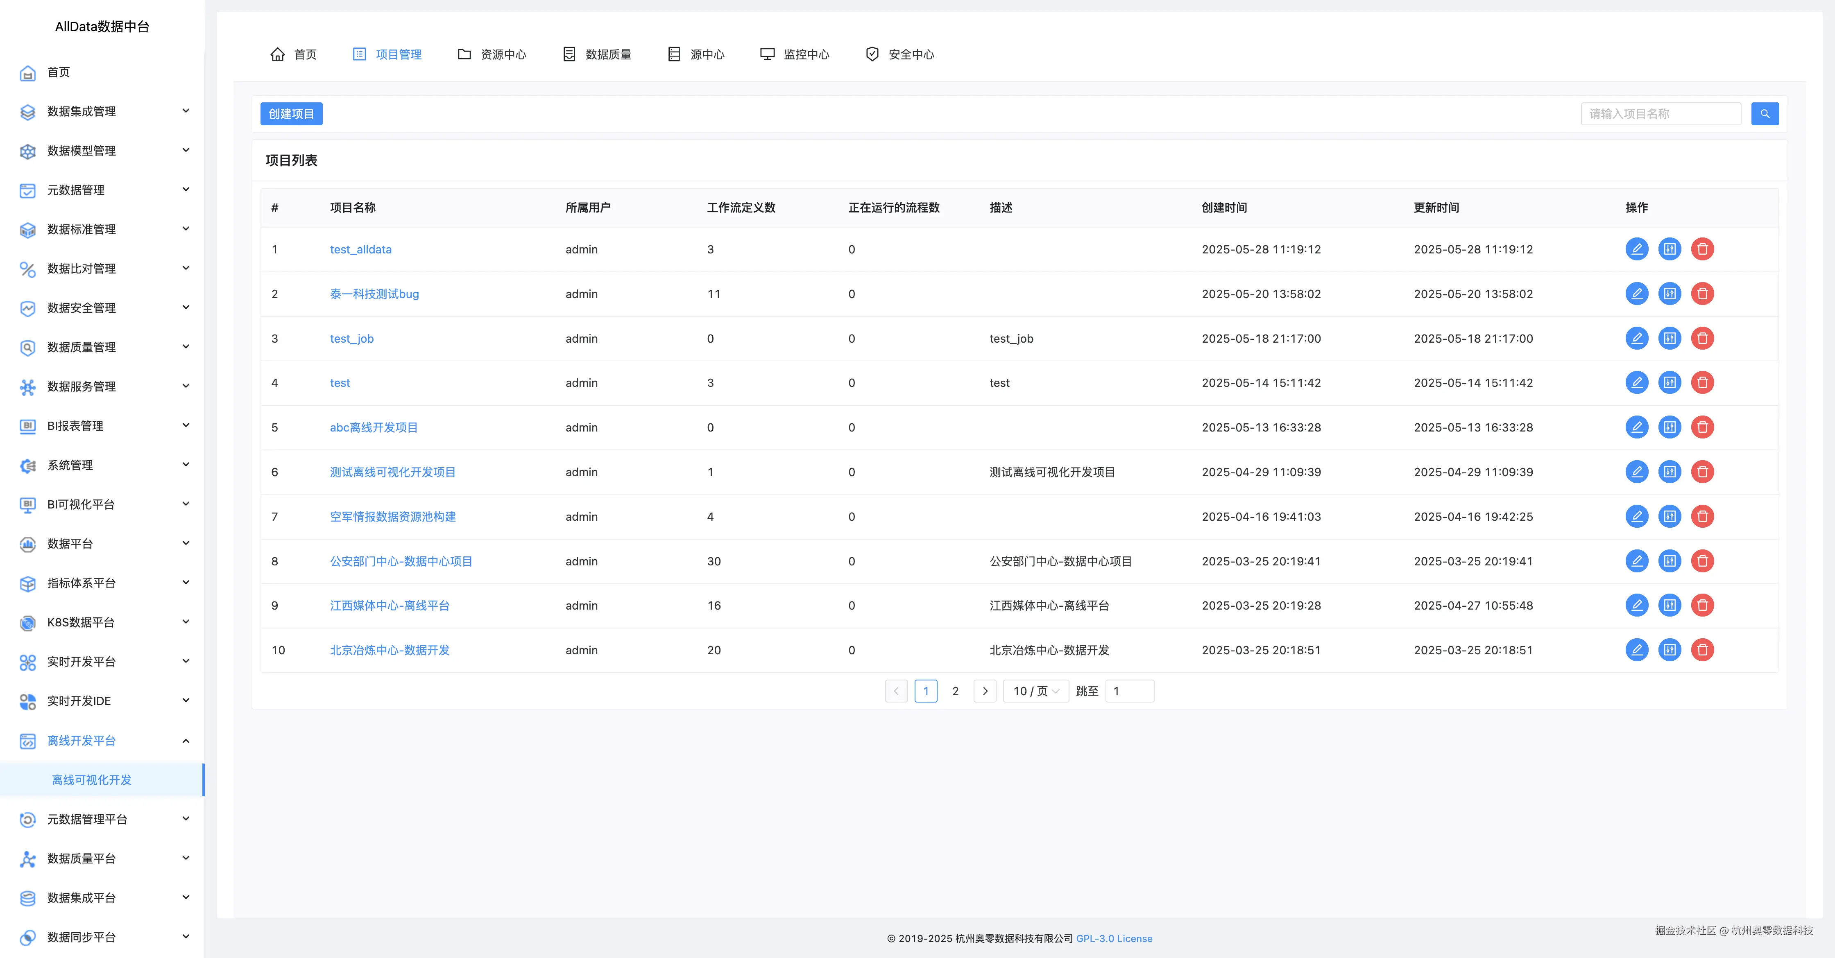Screen dimensions: 1835x958
Task: Open the GPL-3.0 License footer link
Action: (x=1113, y=938)
